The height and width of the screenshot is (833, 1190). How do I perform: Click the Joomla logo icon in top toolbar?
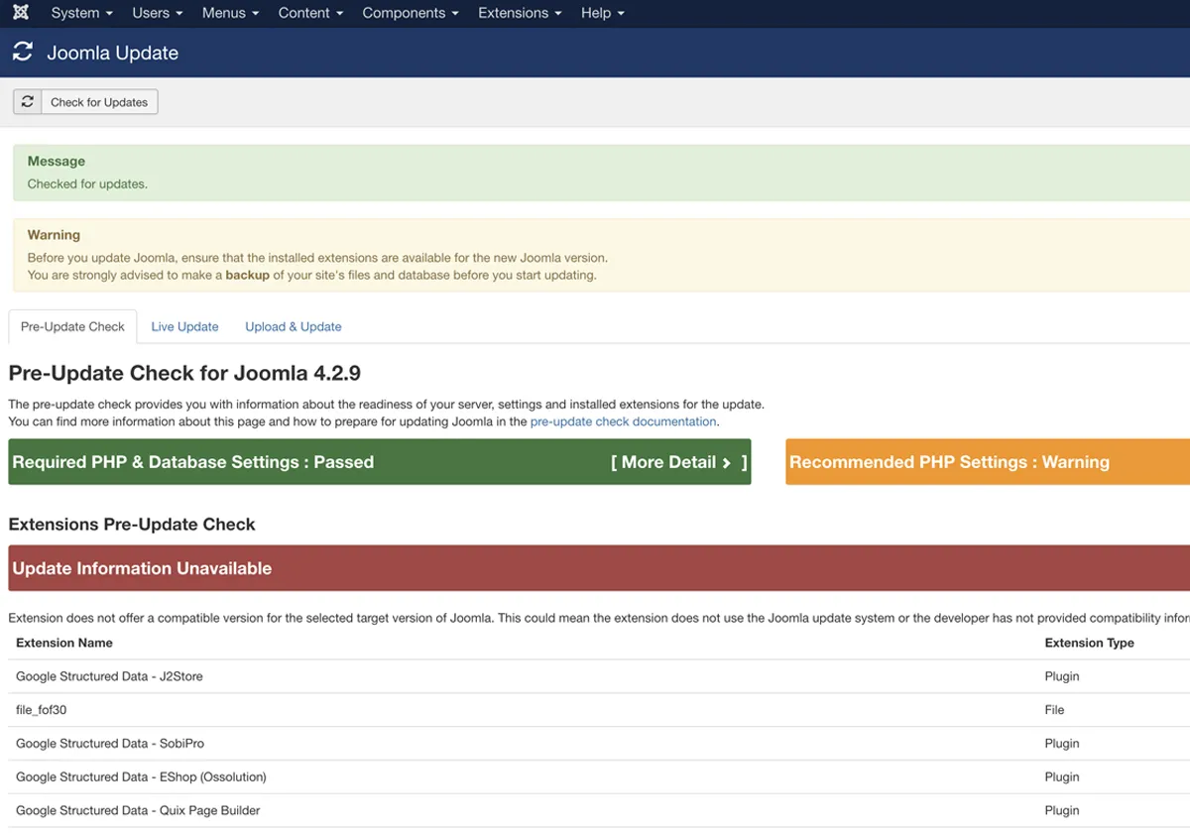tap(22, 13)
